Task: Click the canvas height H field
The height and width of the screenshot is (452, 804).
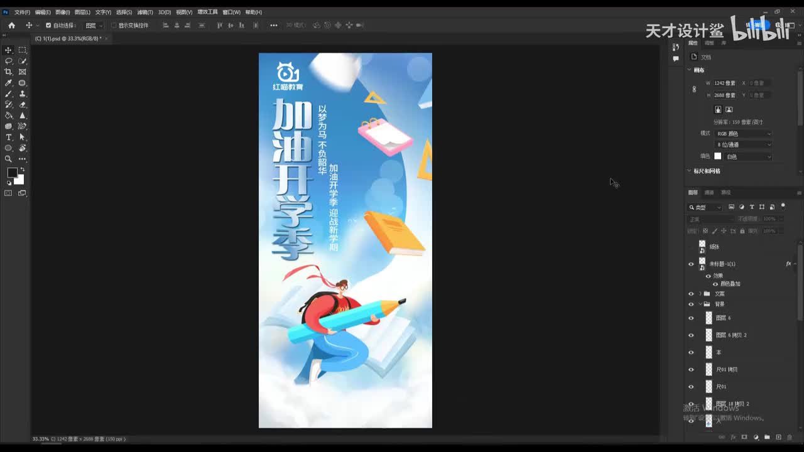Action: point(725,95)
